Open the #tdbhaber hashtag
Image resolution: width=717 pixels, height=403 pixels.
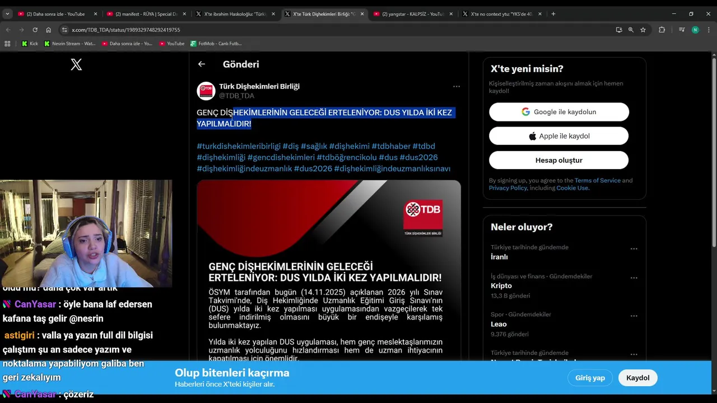coord(391,146)
